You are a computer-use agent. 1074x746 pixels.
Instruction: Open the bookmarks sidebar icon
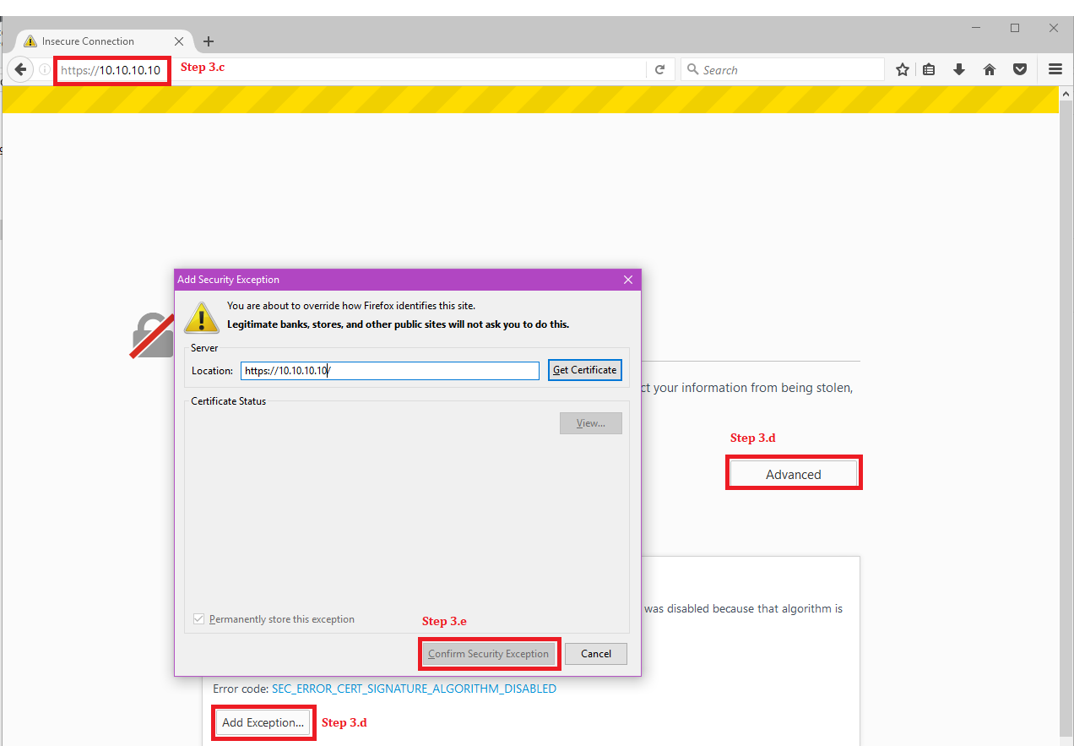(x=929, y=69)
